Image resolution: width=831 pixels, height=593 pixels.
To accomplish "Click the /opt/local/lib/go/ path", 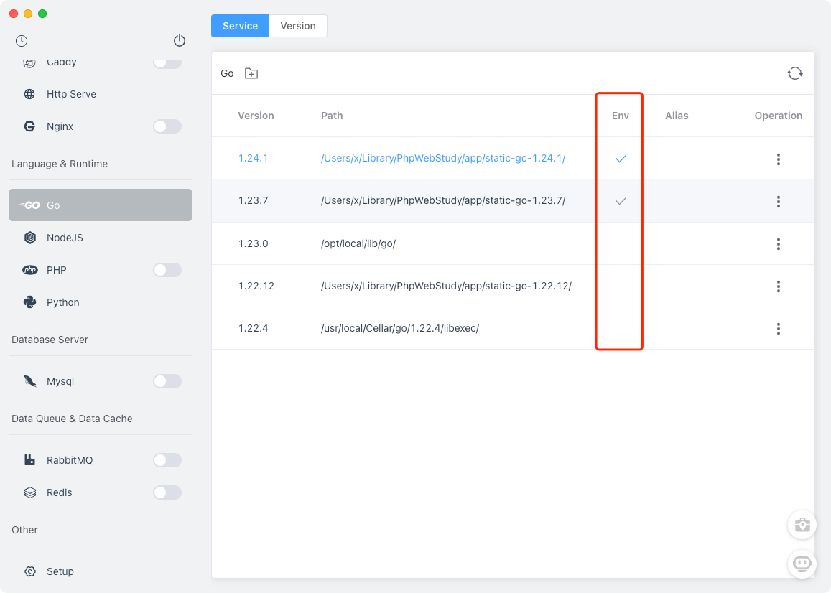I will 358,244.
